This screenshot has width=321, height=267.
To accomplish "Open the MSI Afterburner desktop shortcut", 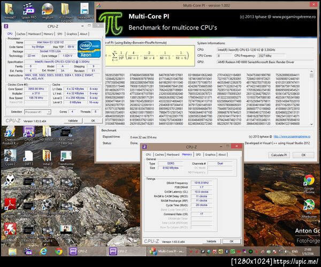I will click(x=309, y=209).
